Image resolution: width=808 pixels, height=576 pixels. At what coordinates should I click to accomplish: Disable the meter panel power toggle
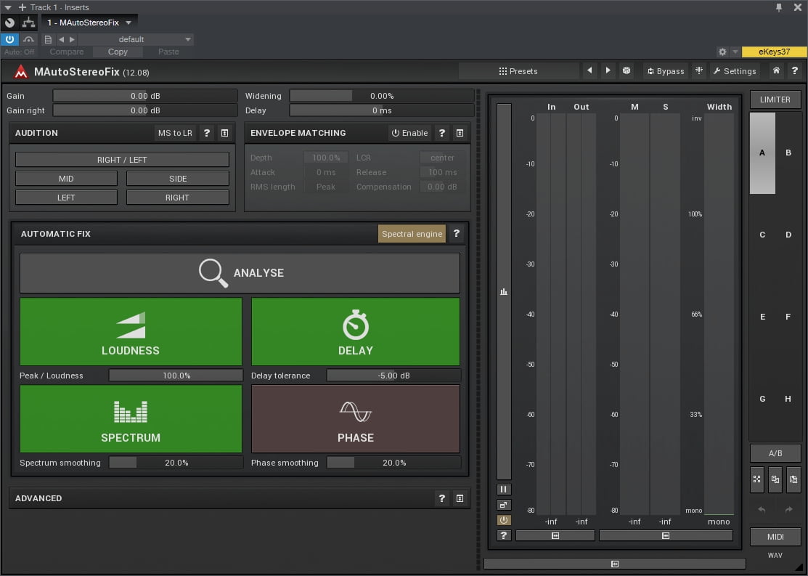click(504, 520)
